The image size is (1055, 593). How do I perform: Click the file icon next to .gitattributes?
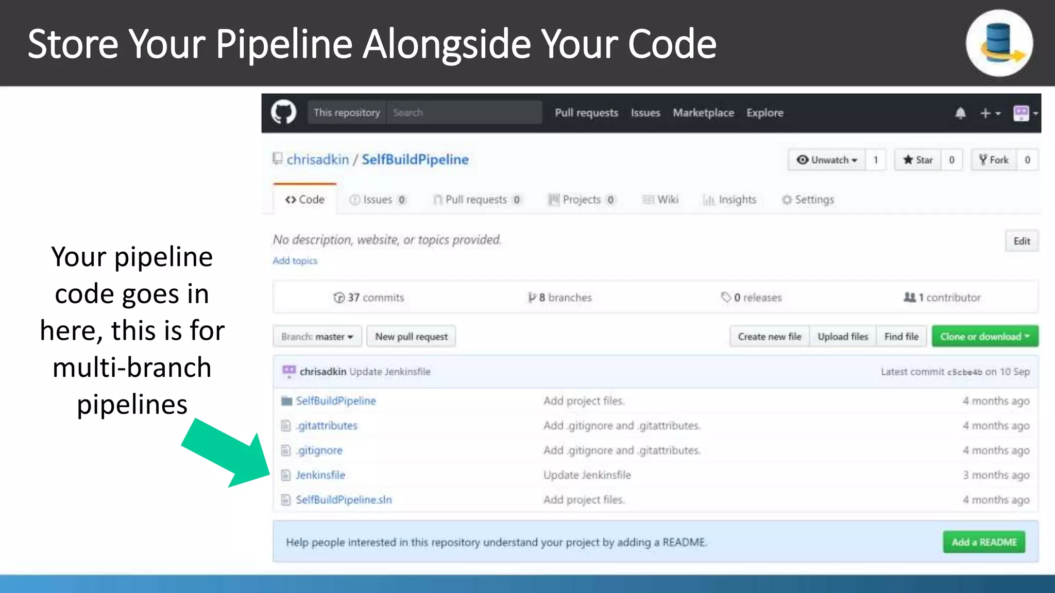tap(286, 426)
